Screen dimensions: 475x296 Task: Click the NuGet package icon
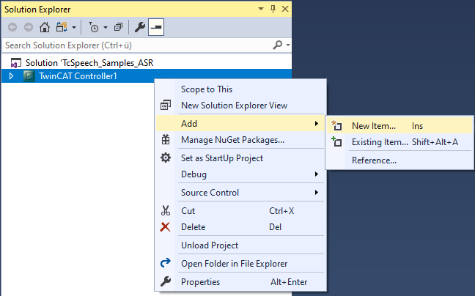point(166,139)
